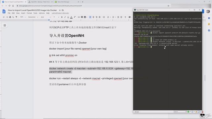Click the bulleted list icon
This screenshot has width=212, height=119.
click(113, 17)
